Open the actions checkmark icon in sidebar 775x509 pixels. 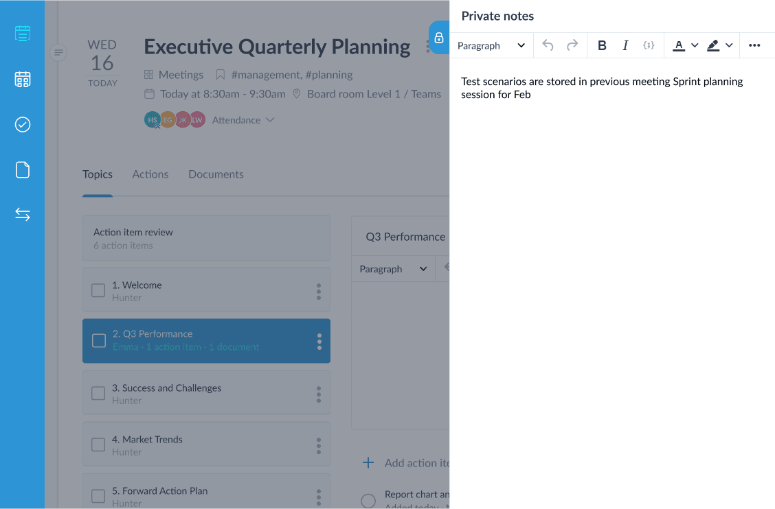click(x=22, y=124)
